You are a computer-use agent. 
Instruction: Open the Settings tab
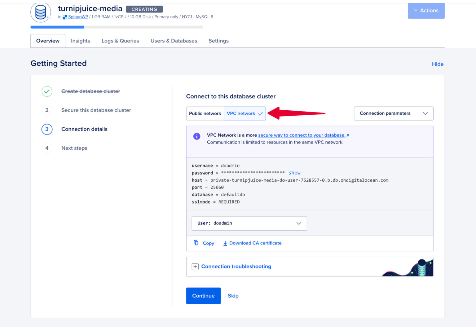218,41
